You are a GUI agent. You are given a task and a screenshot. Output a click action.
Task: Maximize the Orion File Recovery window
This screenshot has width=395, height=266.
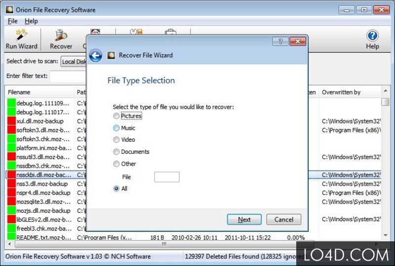(364, 10)
